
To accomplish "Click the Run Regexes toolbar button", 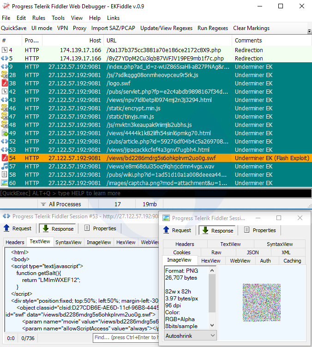I will pyautogui.click(x=213, y=28).
